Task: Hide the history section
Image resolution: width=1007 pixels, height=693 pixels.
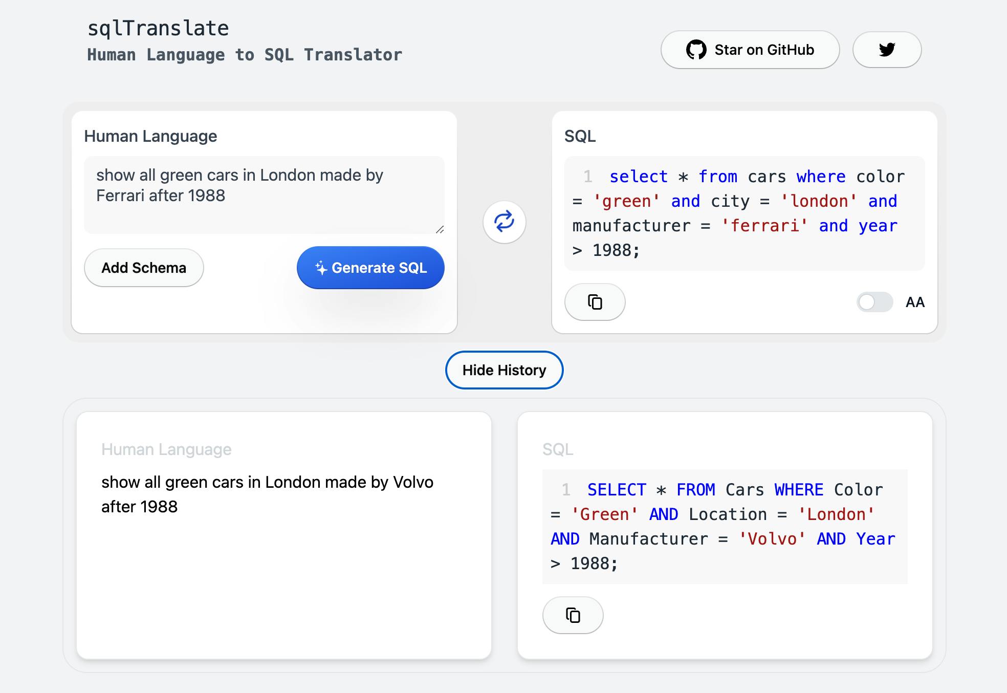Action: click(x=505, y=370)
